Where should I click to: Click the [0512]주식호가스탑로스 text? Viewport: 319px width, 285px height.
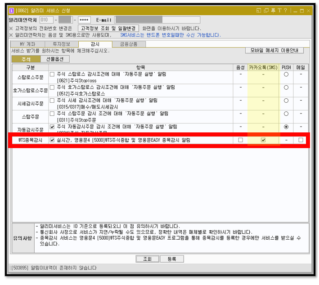(x=81, y=94)
